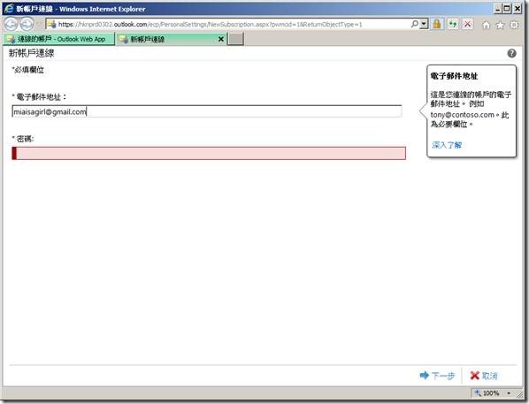Switch to the Outlook Web App tab

click(58, 39)
